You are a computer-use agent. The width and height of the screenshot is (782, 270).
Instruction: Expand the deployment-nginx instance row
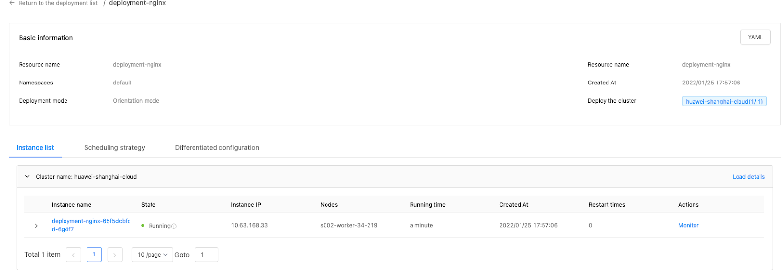tap(36, 226)
